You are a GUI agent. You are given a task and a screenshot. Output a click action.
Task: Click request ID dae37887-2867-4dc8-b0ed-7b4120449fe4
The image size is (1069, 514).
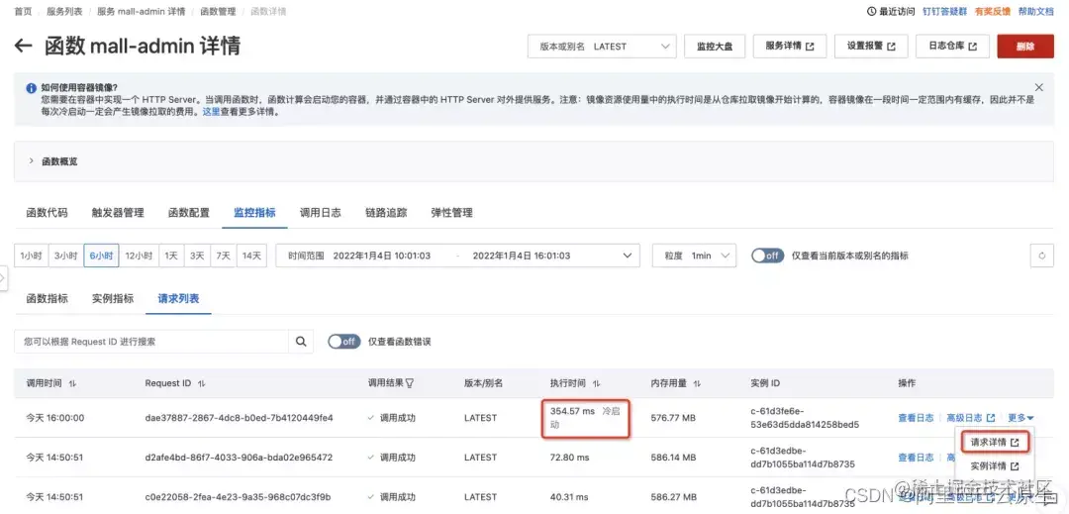(x=239, y=418)
